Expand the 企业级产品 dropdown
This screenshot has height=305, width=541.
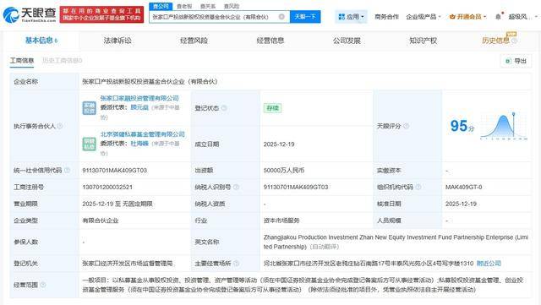(x=424, y=17)
